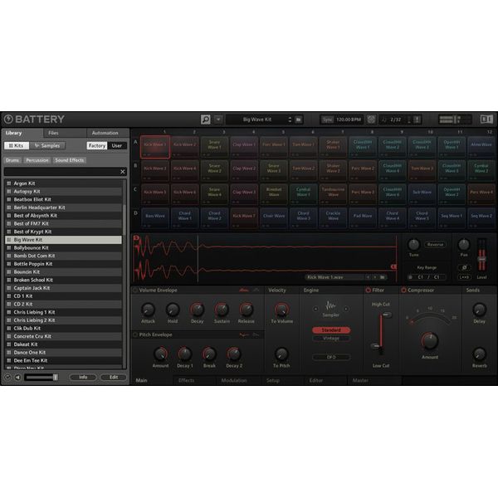The width and height of the screenshot is (498, 498).
Task: Filter kits by the Sound Effects tag
Action: click(70, 160)
